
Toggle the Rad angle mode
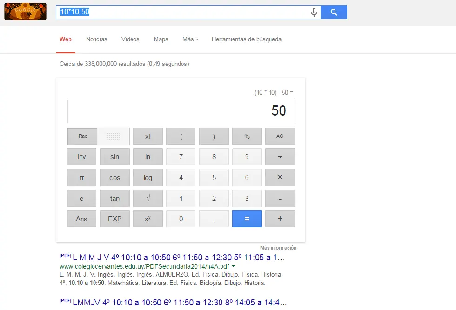click(83, 136)
